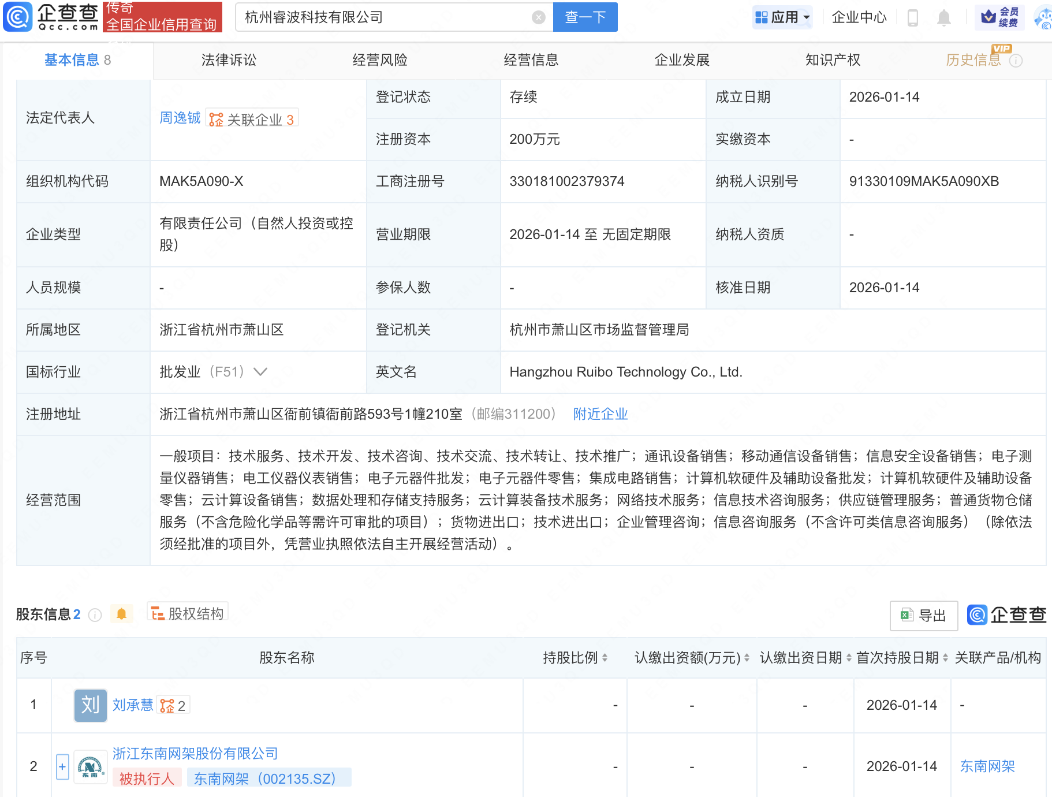
Task: Toggle shareholder change alert bell
Action: tap(121, 614)
